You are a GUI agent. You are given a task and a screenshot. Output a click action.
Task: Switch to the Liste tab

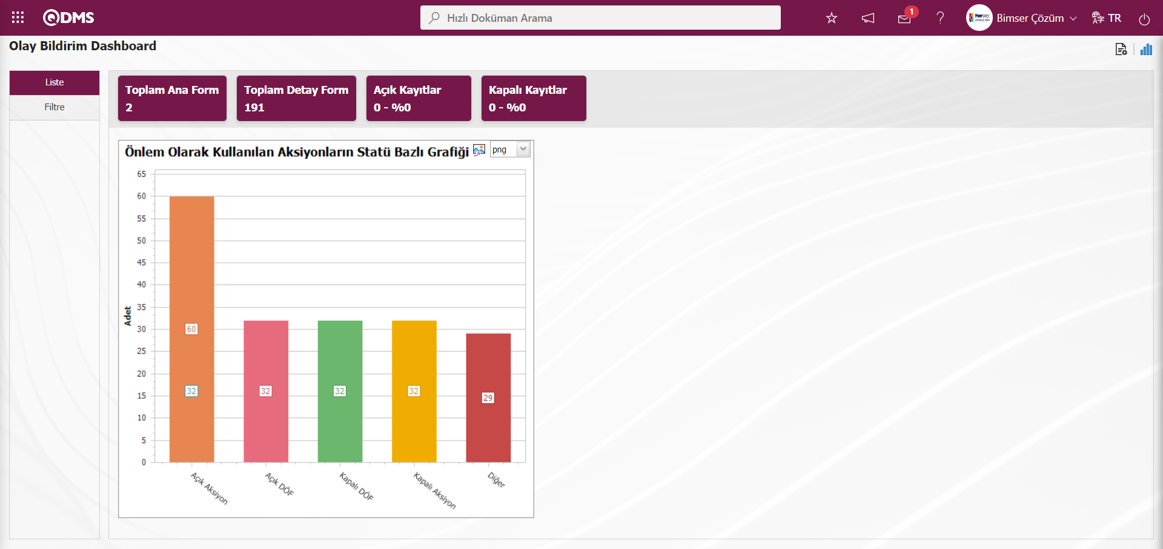pyautogui.click(x=55, y=82)
